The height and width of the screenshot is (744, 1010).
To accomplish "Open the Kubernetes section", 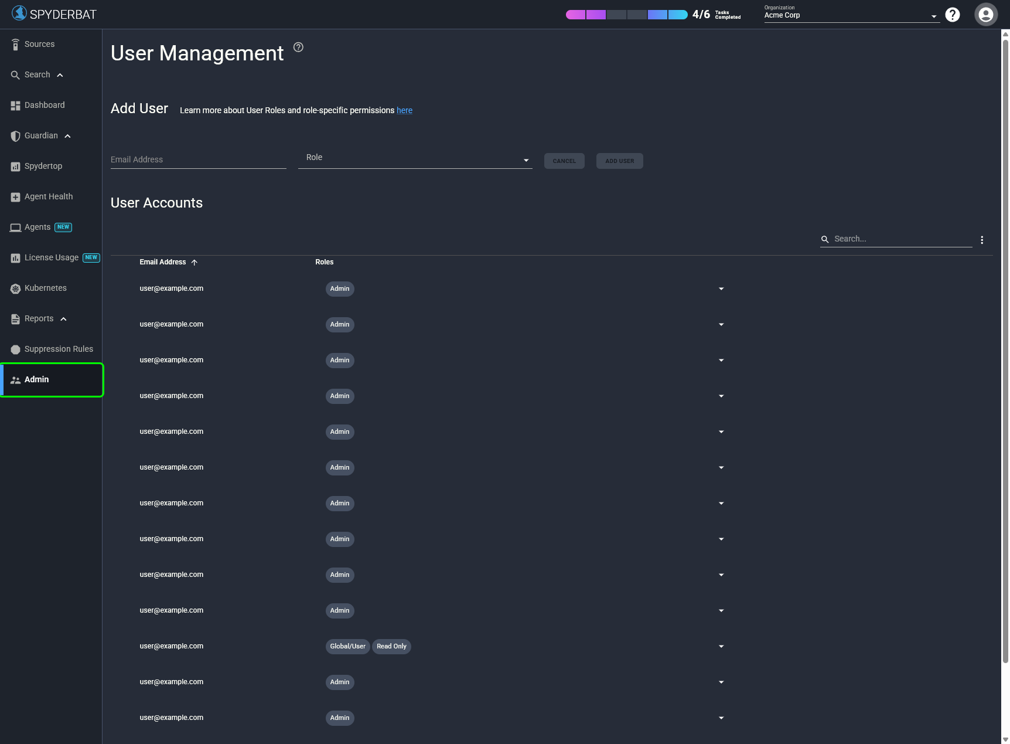I will [x=45, y=288].
